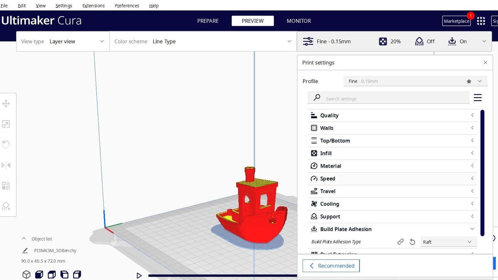This screenshot has width=498, height=280.
Task: Click the simulation path slider track
Action: (222, 275)
